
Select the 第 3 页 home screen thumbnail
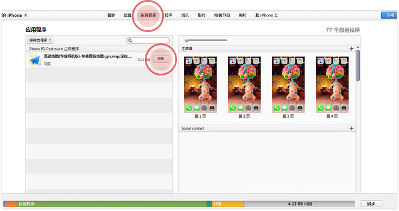click(x=288, y=85)
